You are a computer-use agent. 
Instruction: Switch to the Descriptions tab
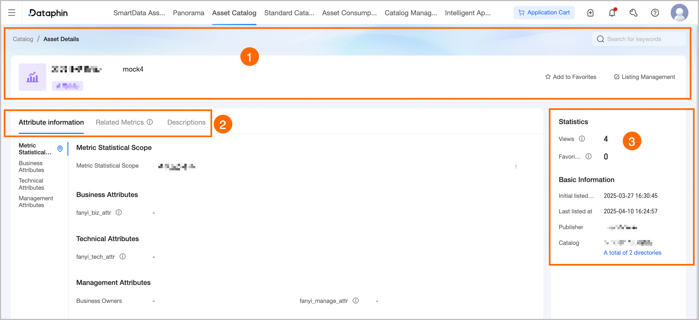(186, 122)
